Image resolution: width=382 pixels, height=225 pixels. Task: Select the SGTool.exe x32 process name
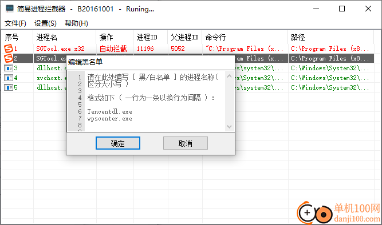point(60,49)
